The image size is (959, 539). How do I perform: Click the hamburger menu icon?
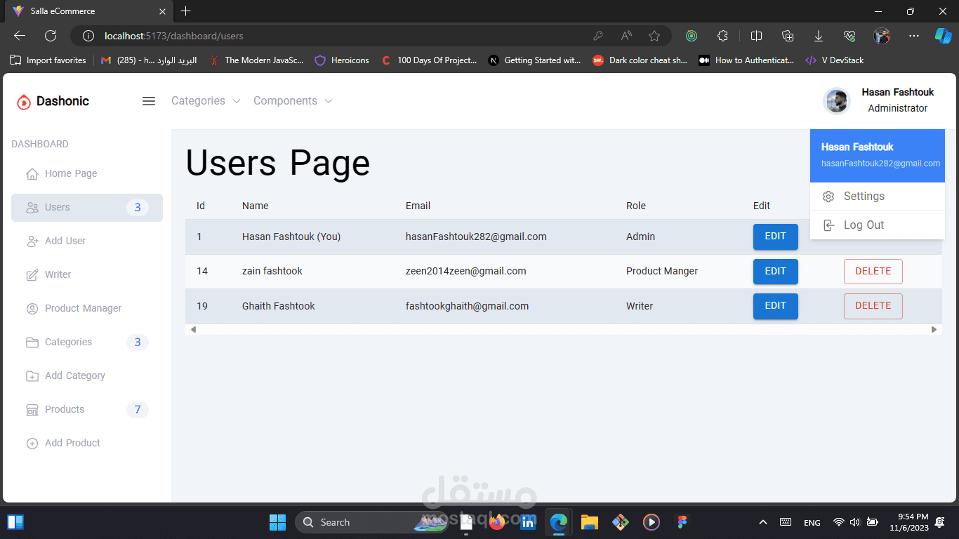click(149, 101)
